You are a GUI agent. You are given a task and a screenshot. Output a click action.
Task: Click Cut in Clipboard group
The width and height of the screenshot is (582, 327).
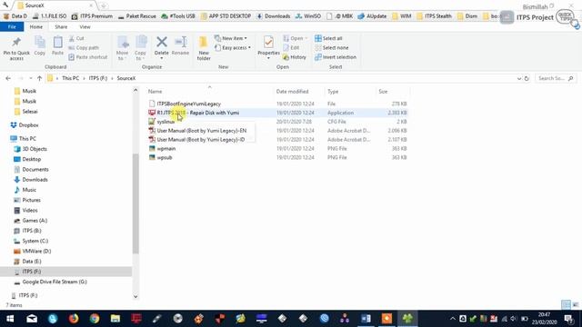pos(76,38)
